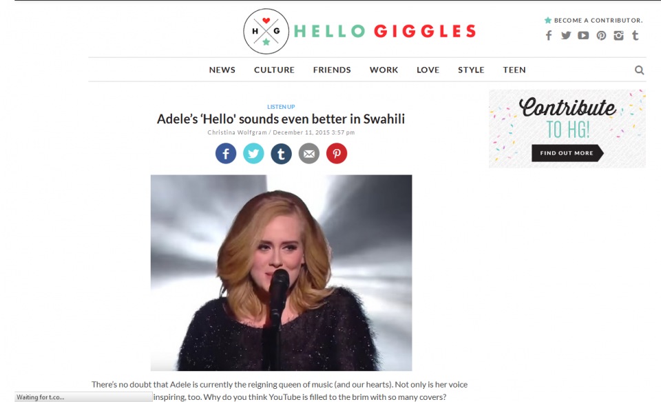Open header Pinterest icon
Image resolution: width=661 pixels, height=402 pixels.
pos(601,35)
